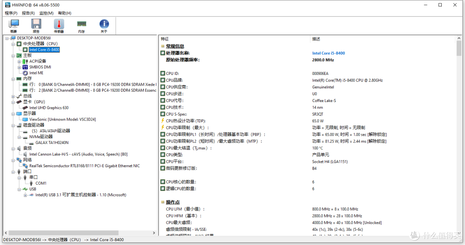
Task: Click the graphics card icon beside 显卡
Action: point(19,102)
